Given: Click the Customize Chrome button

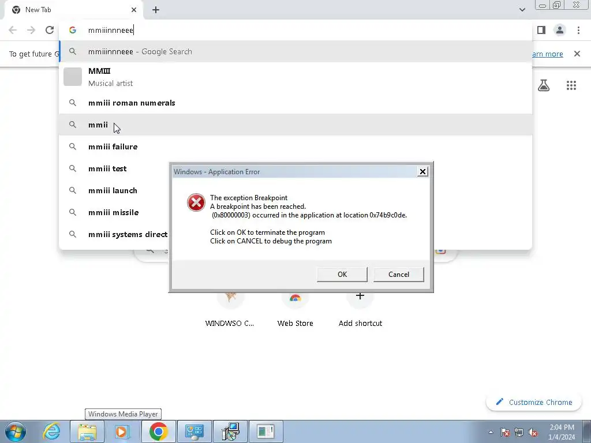Looking at the screenshot, I should click(534, 402).
